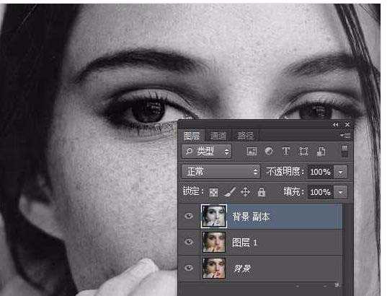Hide the 背景 副本 layer
The height and width of the screenshot is (296, 387).
(189, 216)
